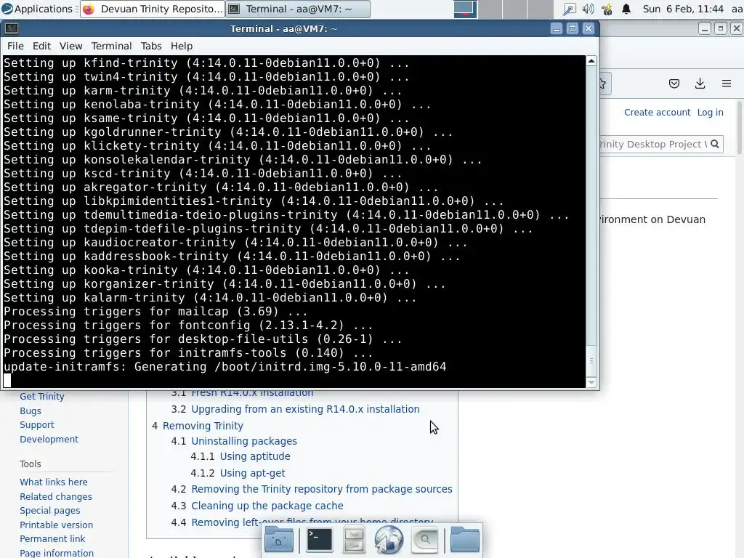Viewport: 744px width, 558px height.
Task: Maximize the Firefox window
Action: click(721, 29)
